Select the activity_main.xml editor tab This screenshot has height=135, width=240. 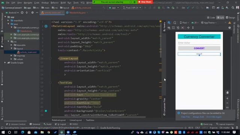click(x=52, y=13)
